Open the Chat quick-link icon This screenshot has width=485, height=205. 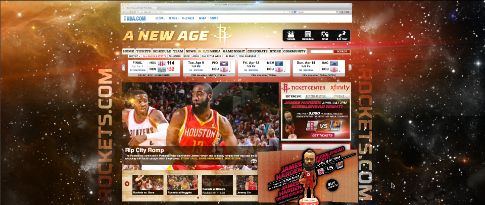(x=325, y=35)
